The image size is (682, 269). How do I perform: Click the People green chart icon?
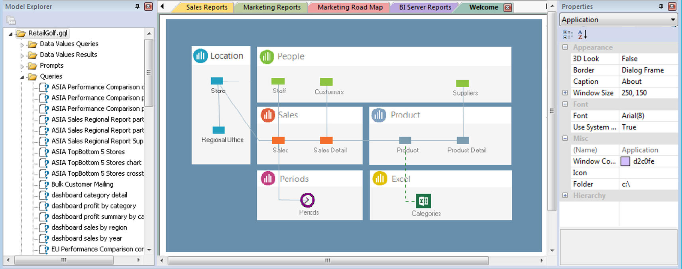[x=267, y=57]
